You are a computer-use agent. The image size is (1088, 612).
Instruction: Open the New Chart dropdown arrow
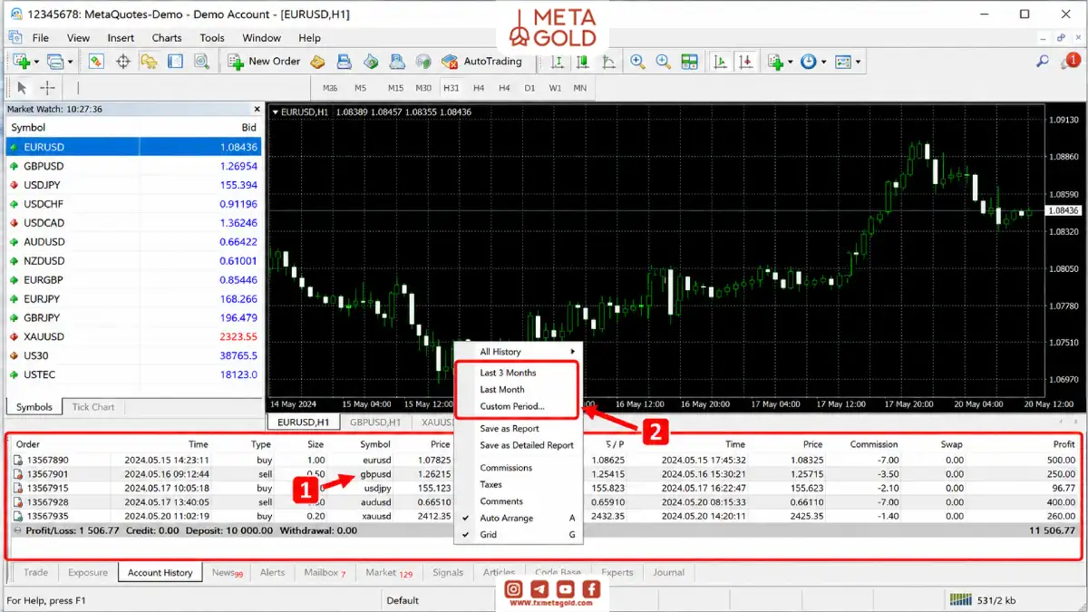click(x=36, y=62)
